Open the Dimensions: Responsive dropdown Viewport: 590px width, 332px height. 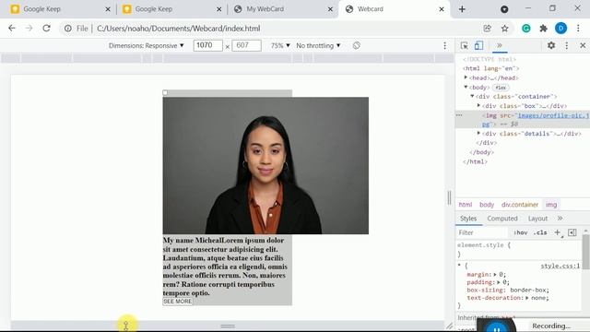(x=146, y=45)
